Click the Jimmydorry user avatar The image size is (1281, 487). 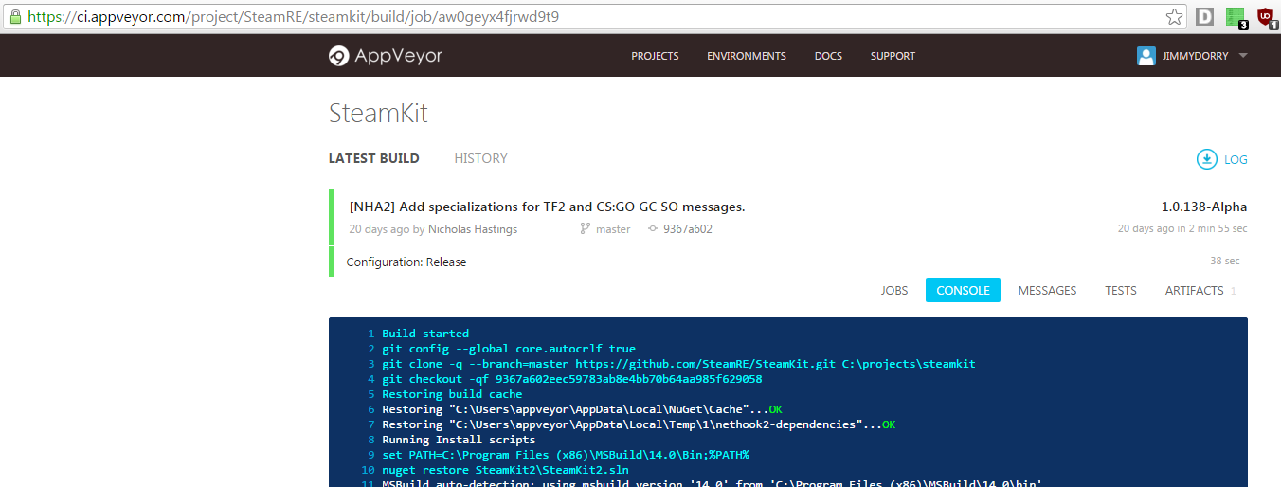pyautogui.click(x=1146, y=56)
